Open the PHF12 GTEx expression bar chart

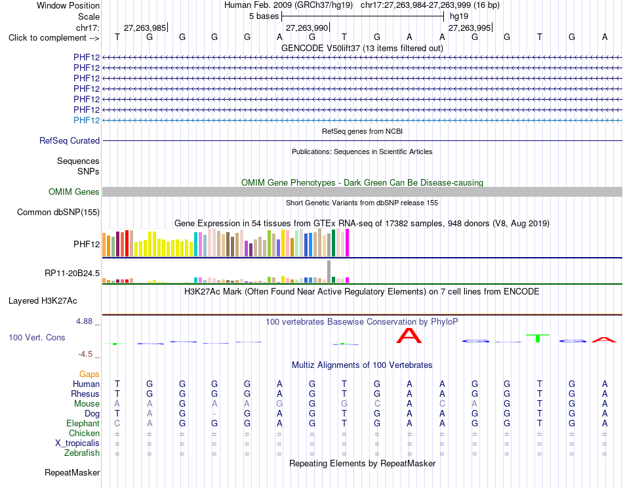click(x=226, y=243)
